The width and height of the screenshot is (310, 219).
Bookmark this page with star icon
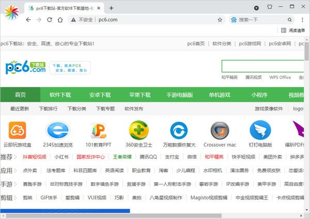tap(220, 20)
